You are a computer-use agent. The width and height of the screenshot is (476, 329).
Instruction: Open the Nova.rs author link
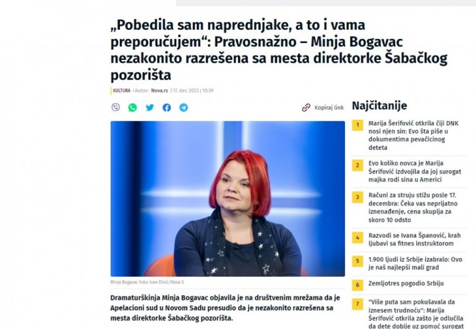[x=159, y=90]
